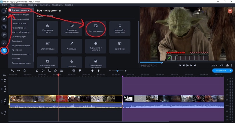Add a marker with flag icon

coord(80,71)
